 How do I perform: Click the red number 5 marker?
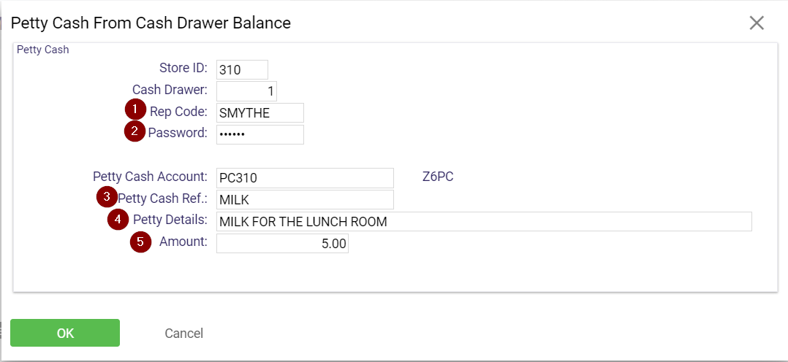click(x=140, y=242)
